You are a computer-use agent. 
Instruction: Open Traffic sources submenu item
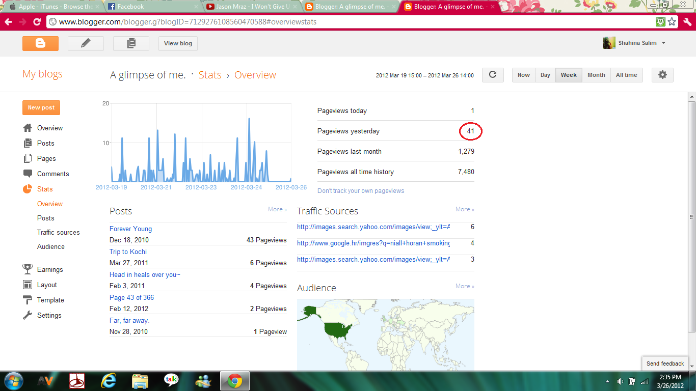58,232
